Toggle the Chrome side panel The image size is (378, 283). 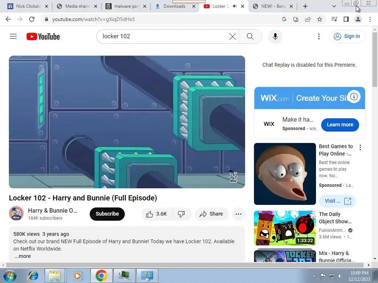(346, 19)
